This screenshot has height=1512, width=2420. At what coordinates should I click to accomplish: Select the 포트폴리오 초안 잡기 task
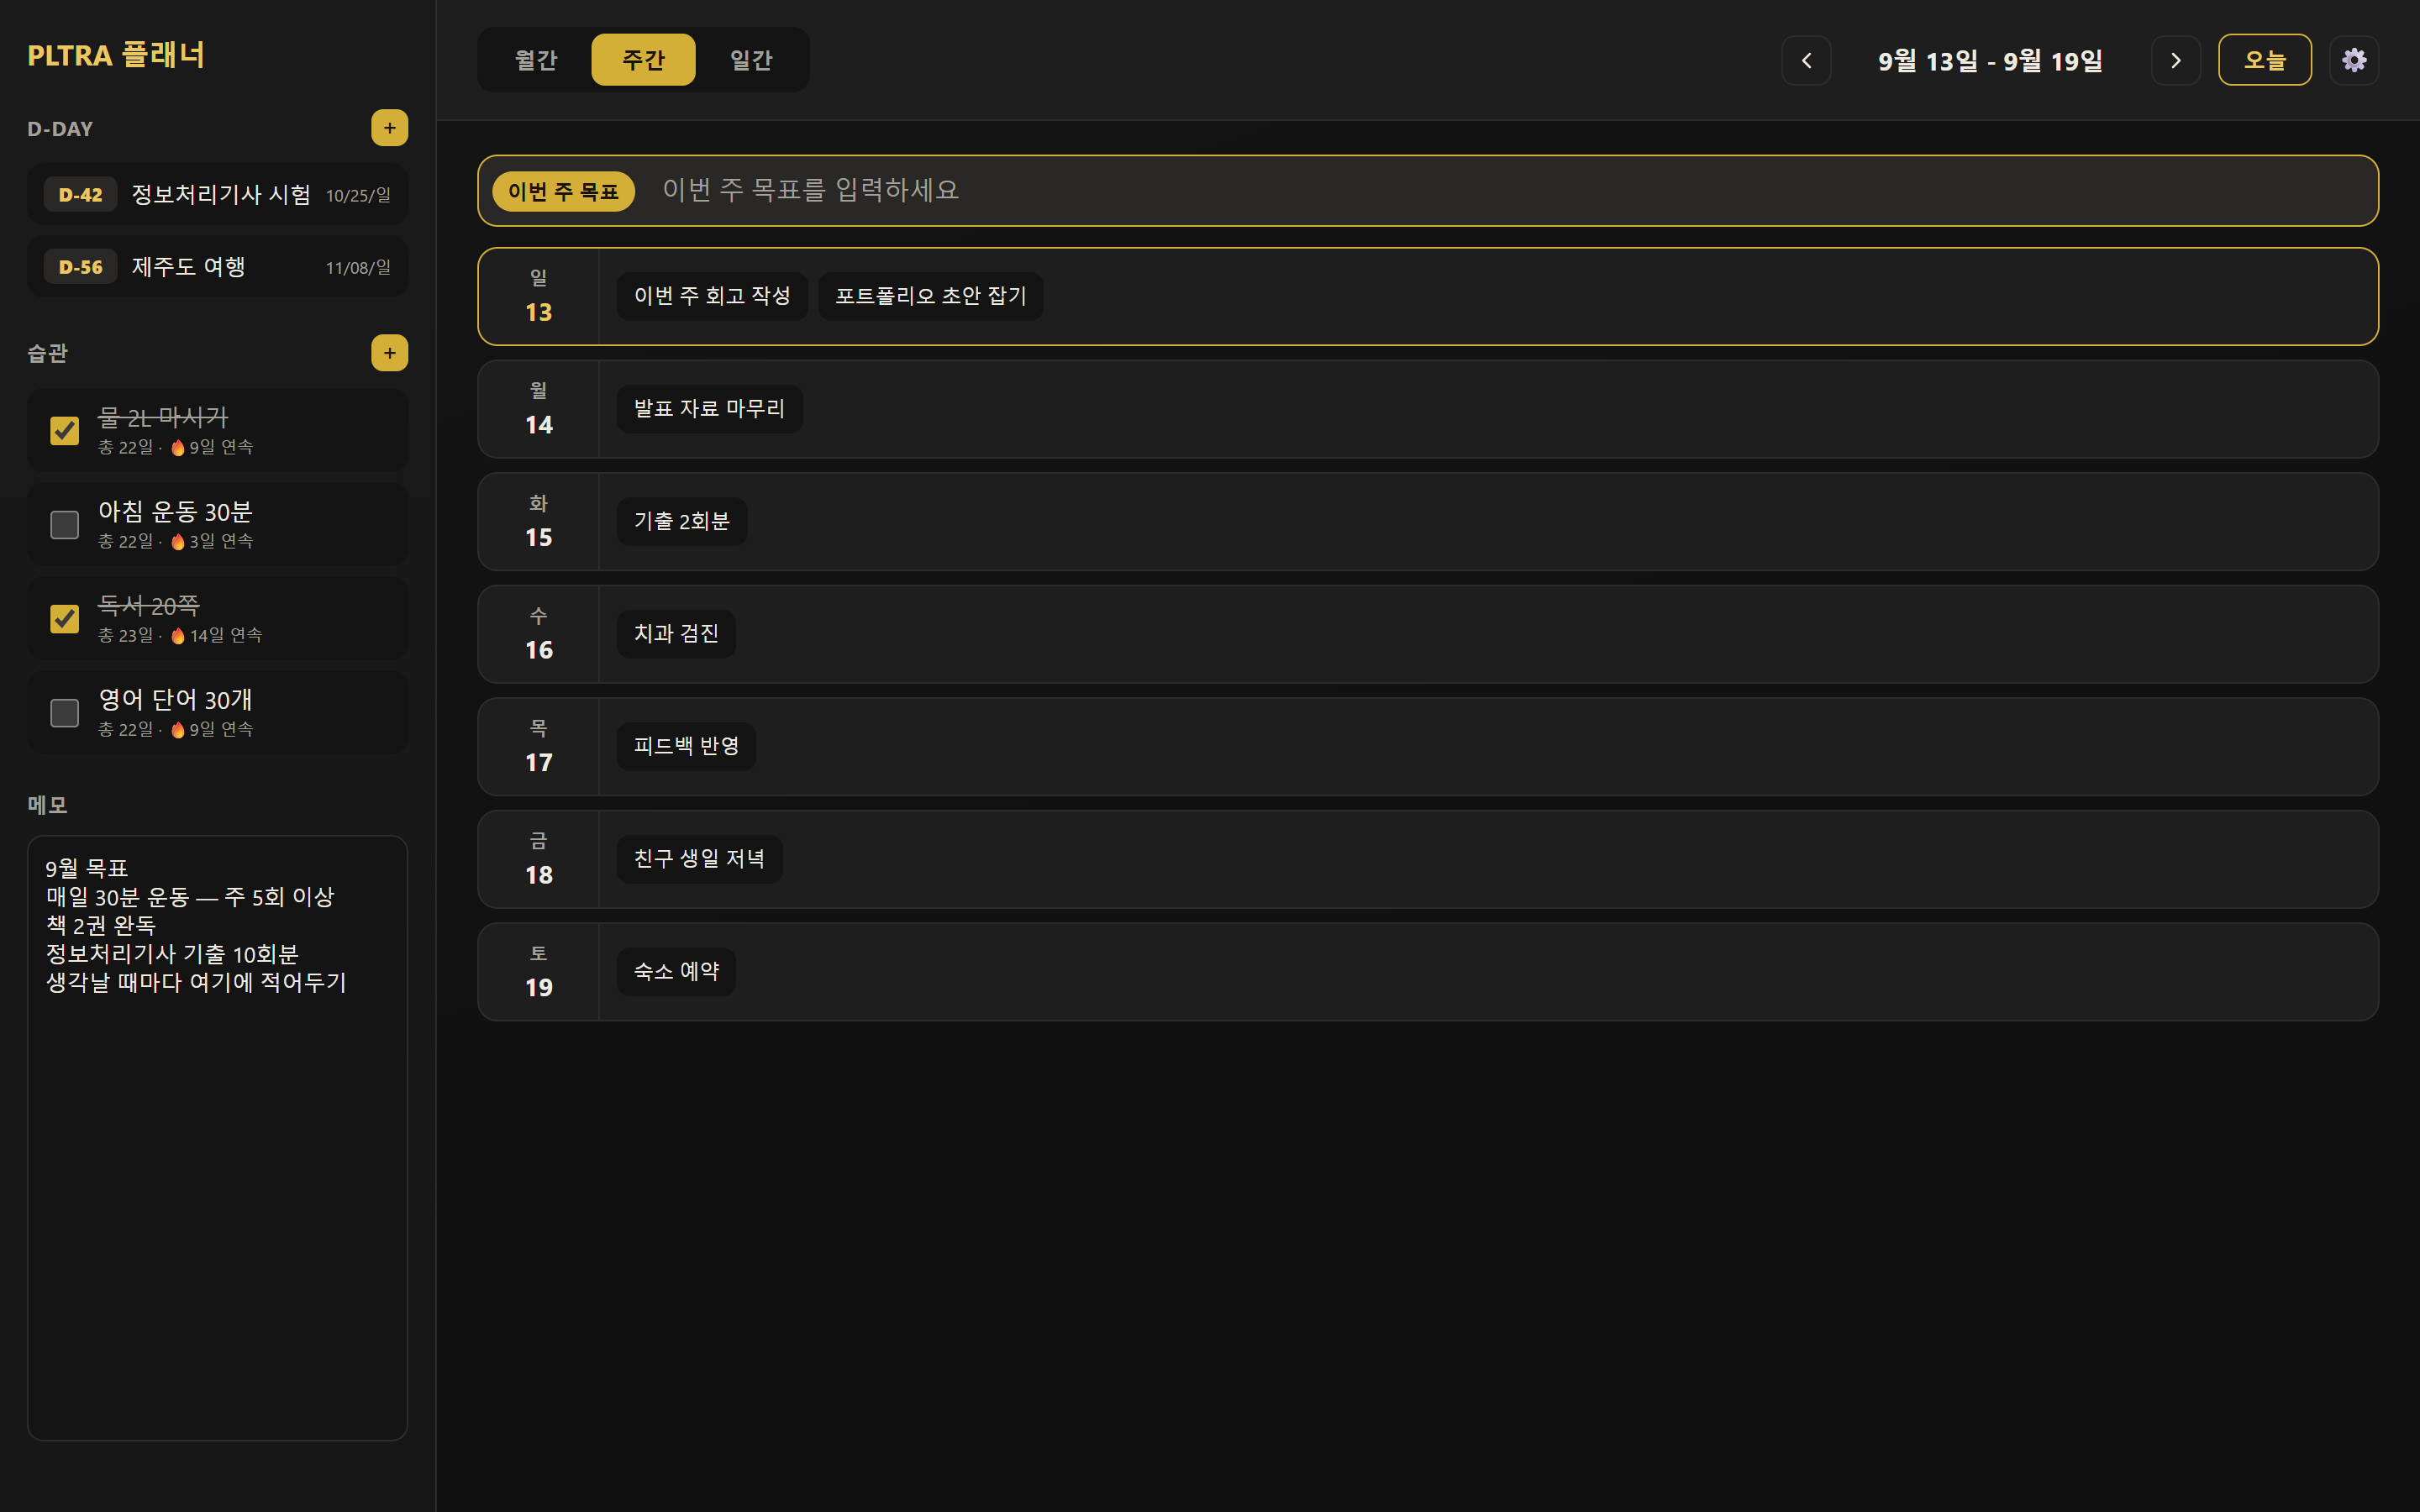click(x=931, y=296)
